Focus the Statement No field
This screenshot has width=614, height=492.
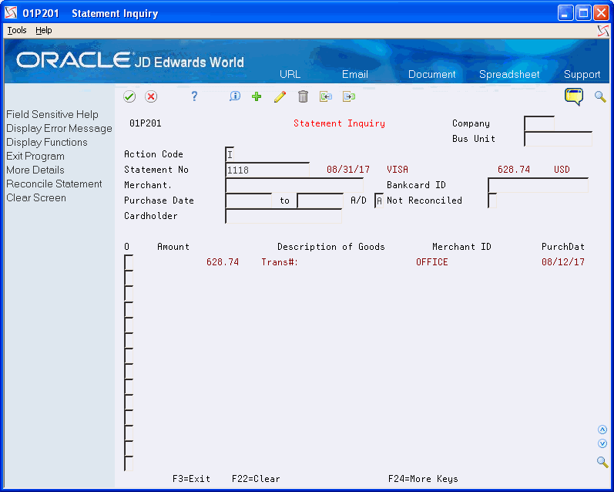(267, 170)
